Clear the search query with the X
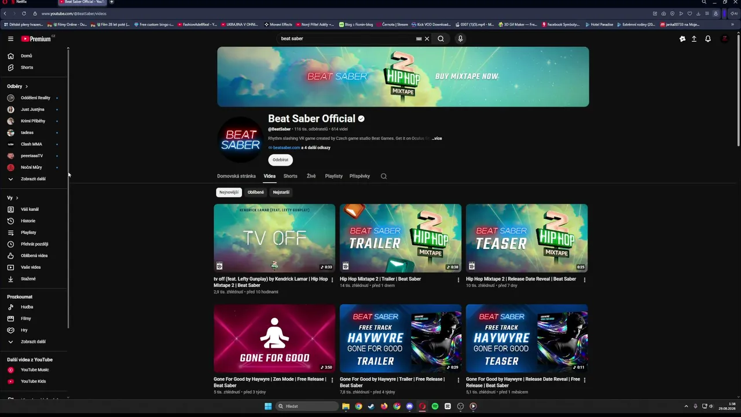The width and height of the screenshot is (741, 417). click(x=427, y=39)
